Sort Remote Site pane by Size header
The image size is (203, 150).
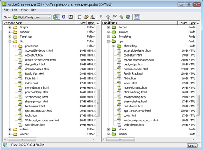pyautogui.click(x=81, y=23)
